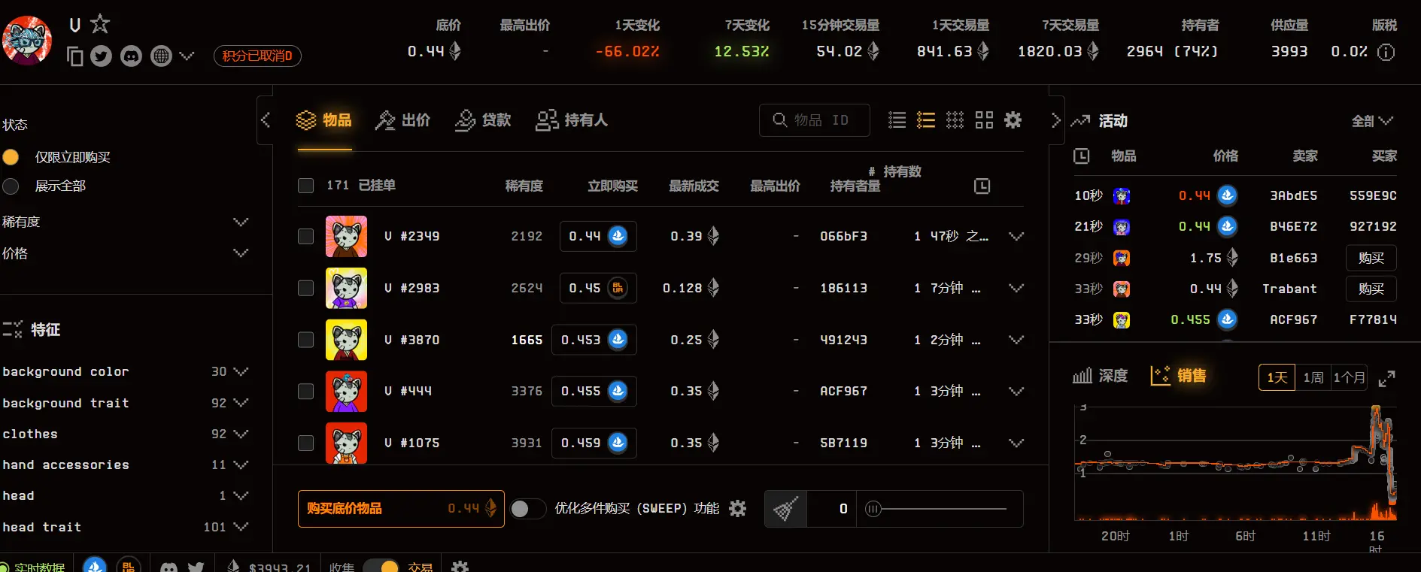Select the 1周 chart range button
This screenshot has height=572, width=1421.
[1313, 377]
